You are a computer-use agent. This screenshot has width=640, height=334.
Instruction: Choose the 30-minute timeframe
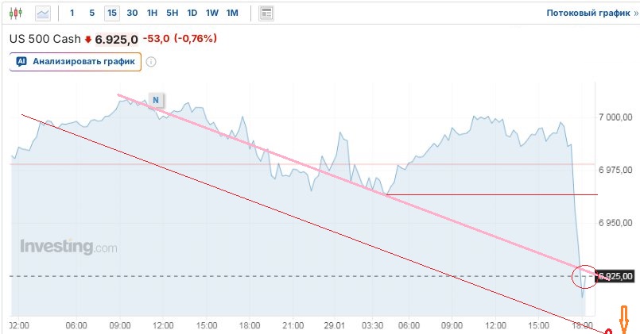point(132,13)
